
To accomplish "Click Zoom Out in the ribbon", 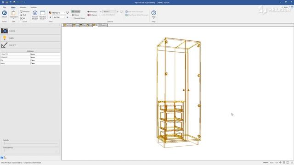I will click(23, 15).
